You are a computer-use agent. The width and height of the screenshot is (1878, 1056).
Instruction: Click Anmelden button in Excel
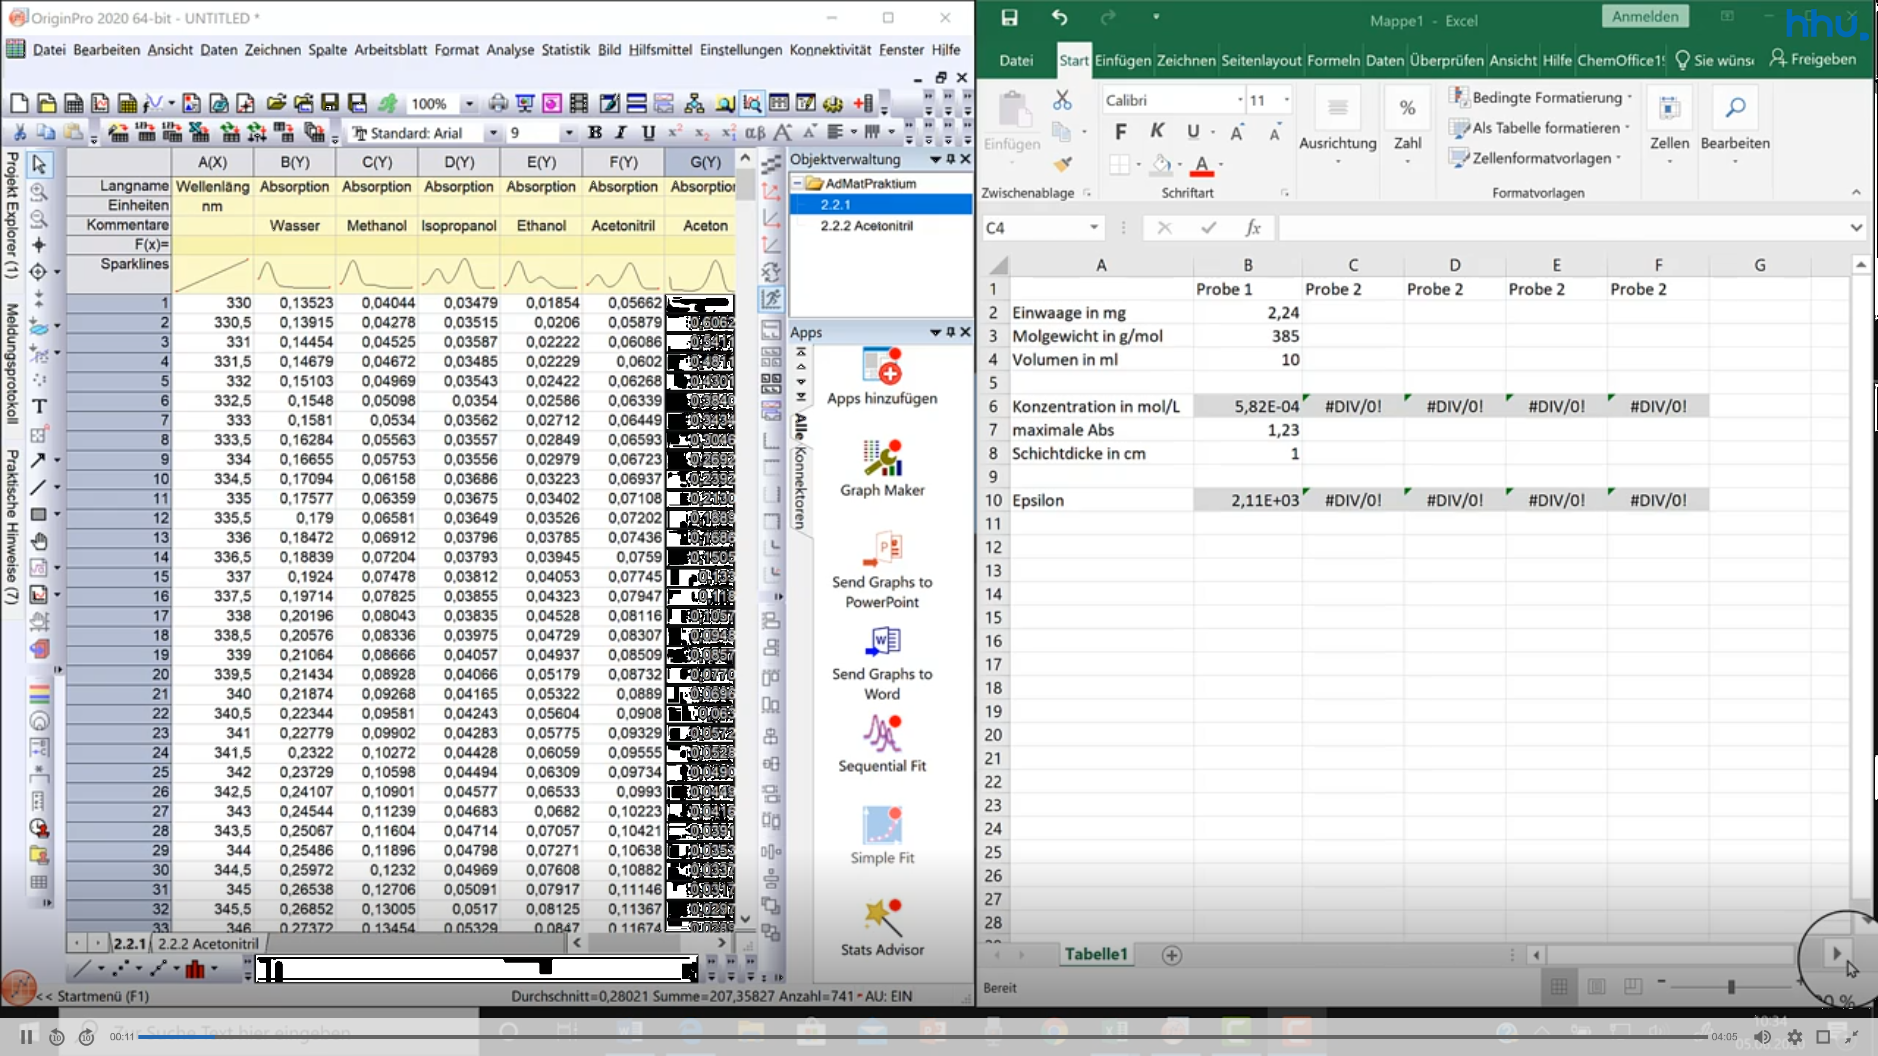tap(1645, 17)
